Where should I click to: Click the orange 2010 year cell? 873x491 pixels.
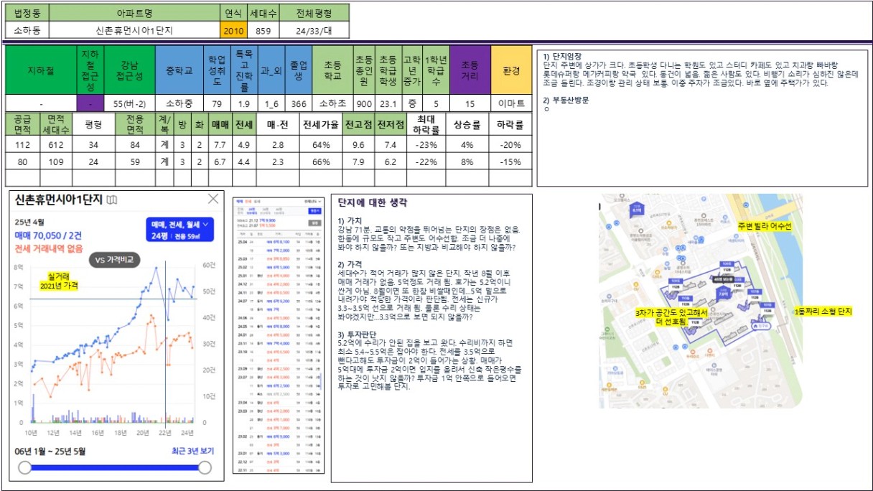click(x=233, y=31)
